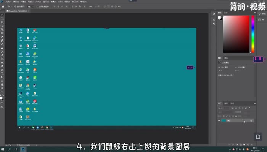This screenshot has height=152, width=267.
Task: Select the Eyedropper tool
Action: click(x=2, y=37)
